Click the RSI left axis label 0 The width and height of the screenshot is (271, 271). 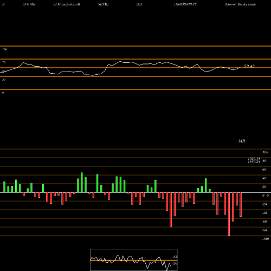tap(3, 93)
